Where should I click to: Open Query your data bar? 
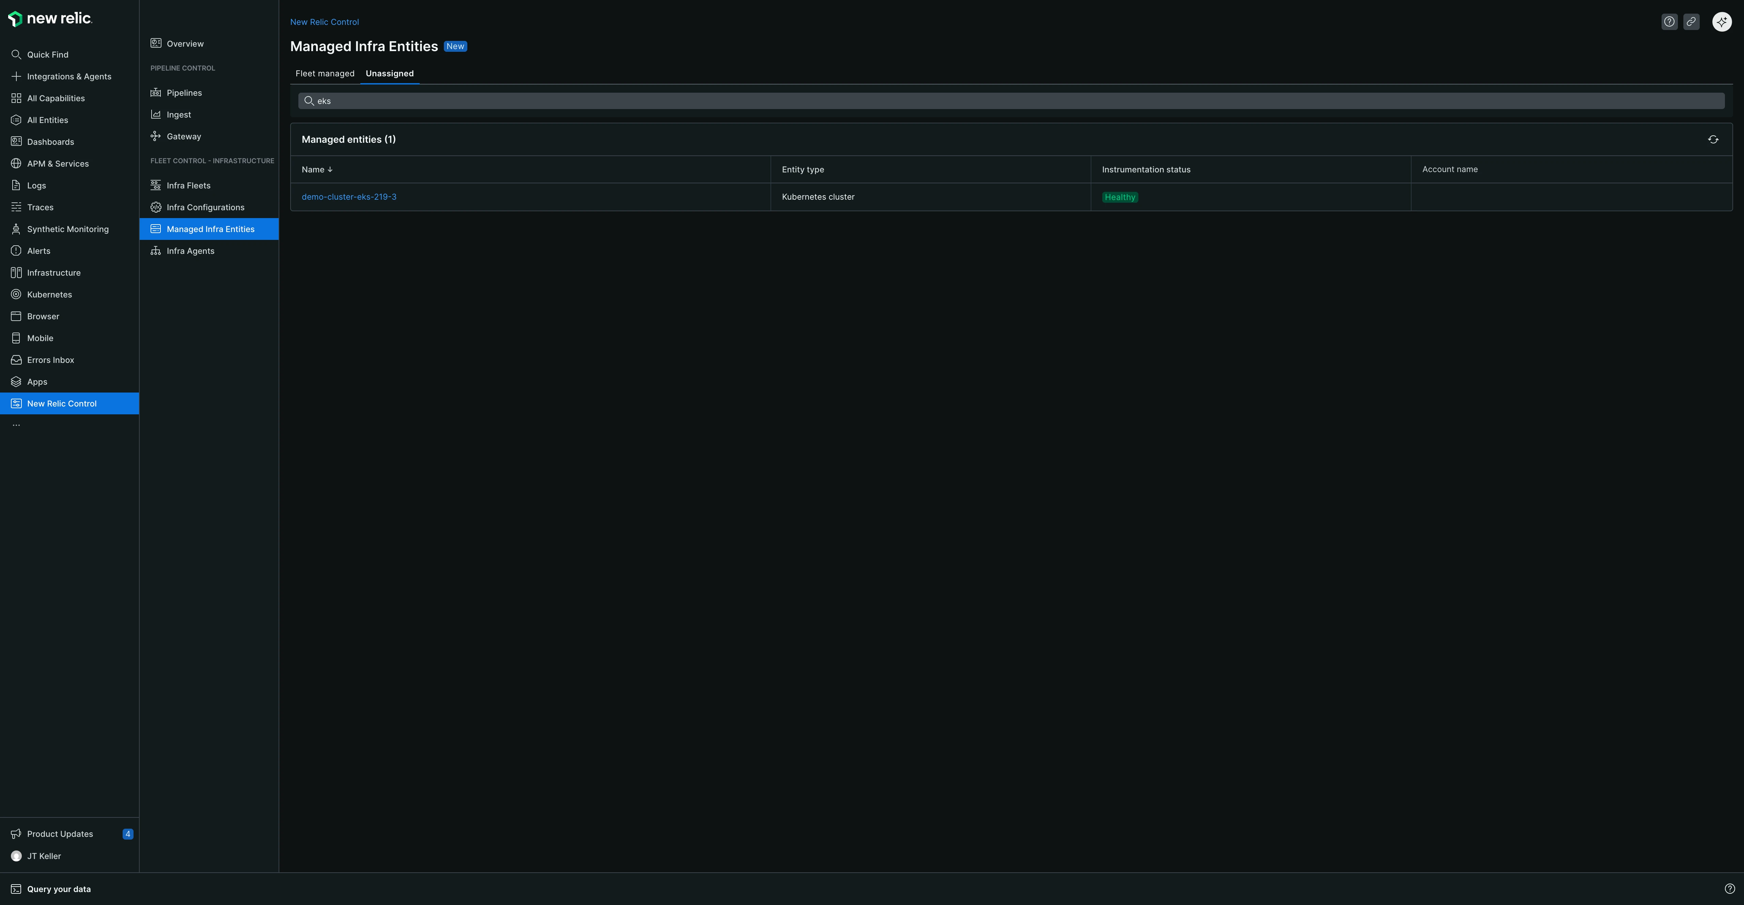(58, 889)
